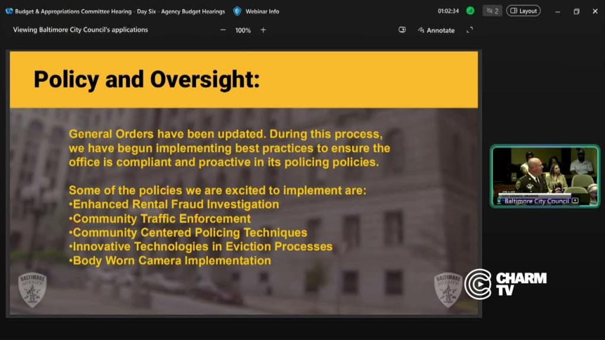Start annotating with the Annotate button
The height and width of the screenshot is (340, 605).
point(437,30)
